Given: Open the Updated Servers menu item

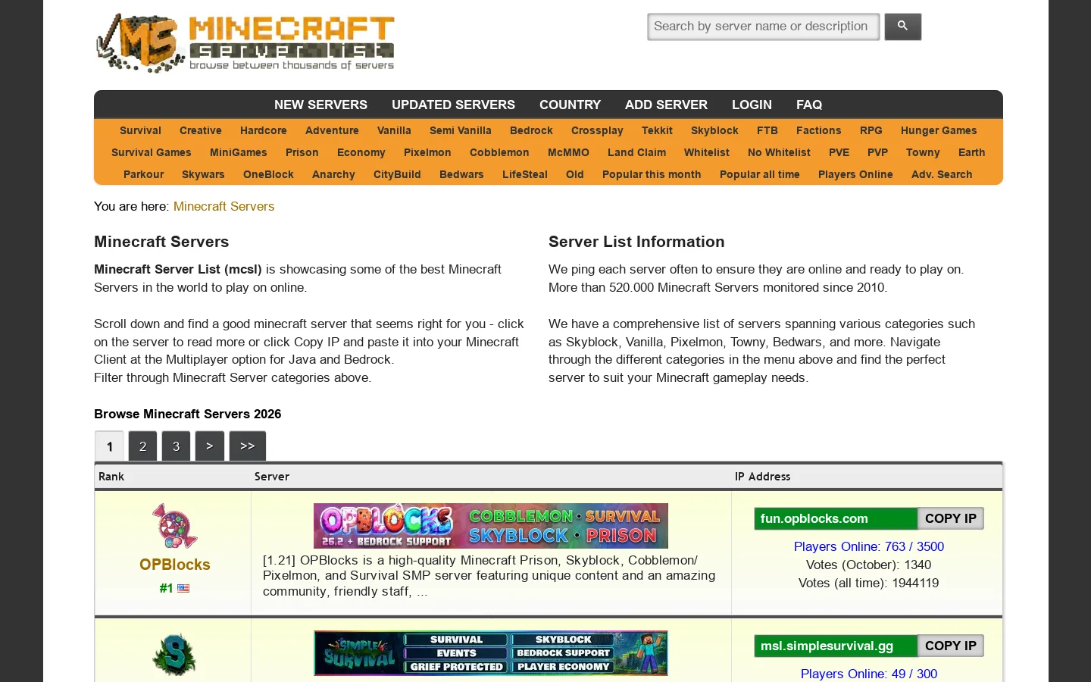Looking at the screenshot, I should tap(453, 105).
